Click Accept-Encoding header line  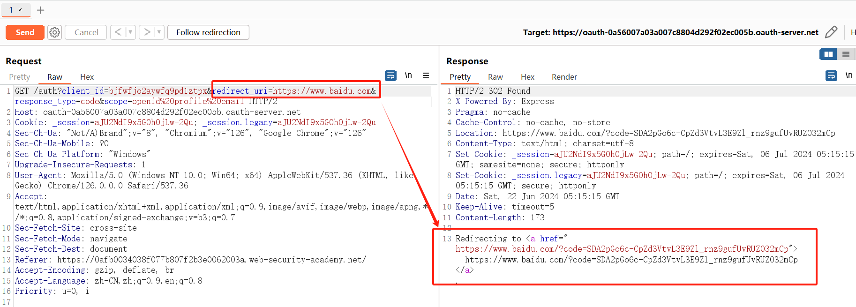coord(94,270)
